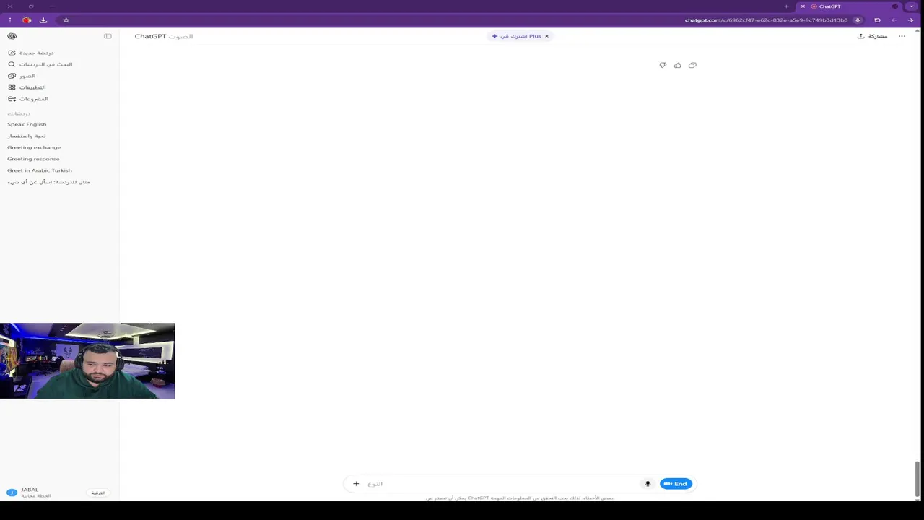Reload the page with the refresh icon
Viewport: 924px width, 520px height.
[877, 20]
